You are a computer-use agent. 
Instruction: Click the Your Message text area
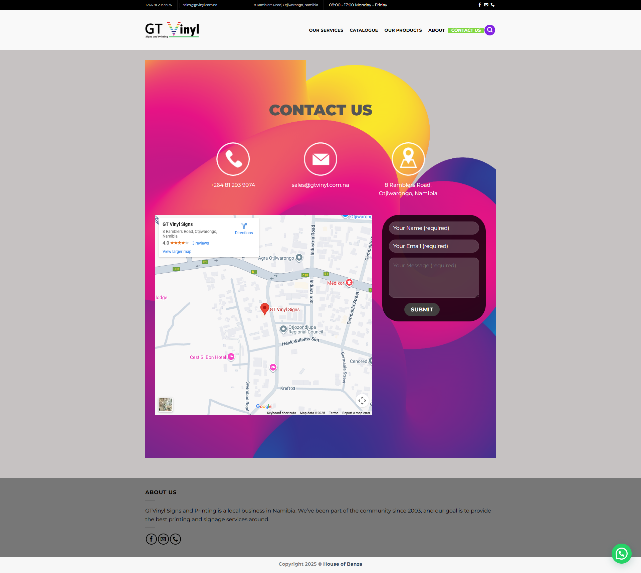tap(434, 277)
